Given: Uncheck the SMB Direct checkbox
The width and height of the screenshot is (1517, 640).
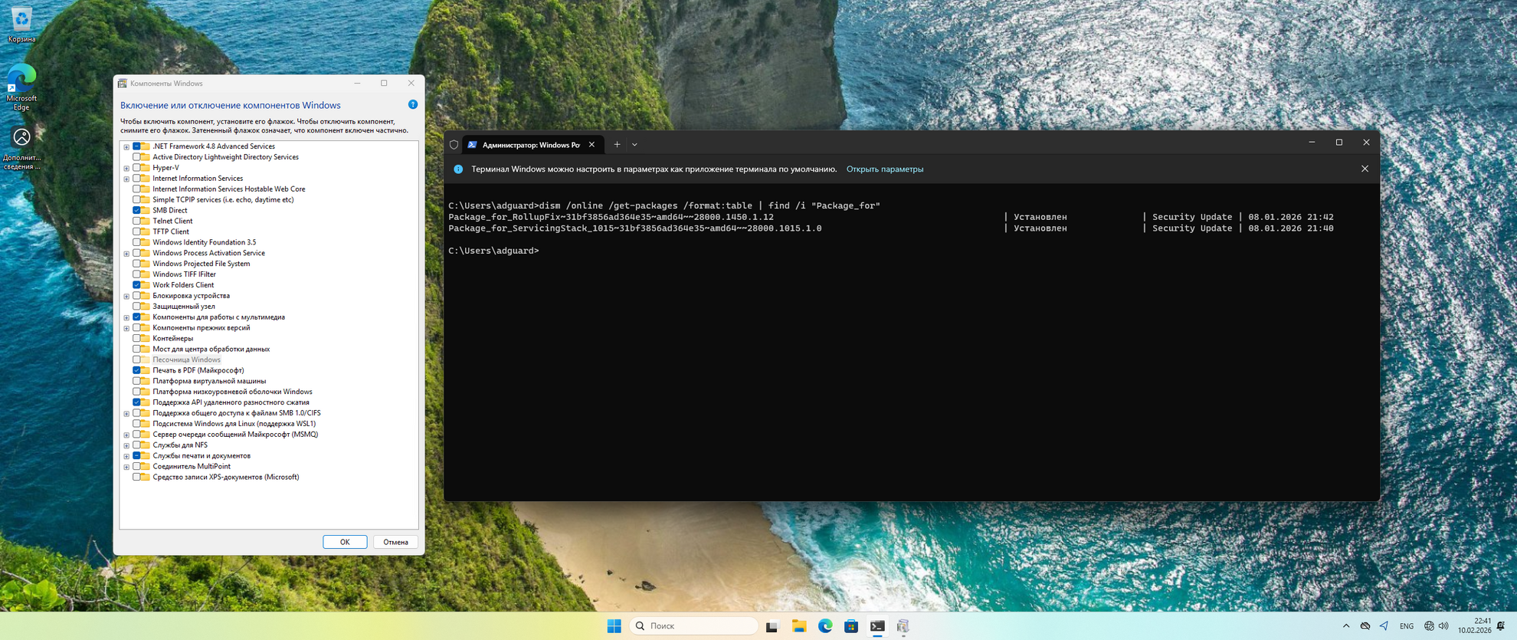Looking at the screenshot, I should 136,210.
